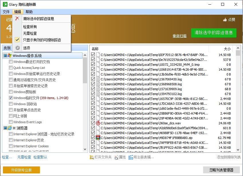This screenshot has height=176, width=243.
Task: Toggle Windows操作系统 group tri-state checkbox
Action: [x=5, y=55]
